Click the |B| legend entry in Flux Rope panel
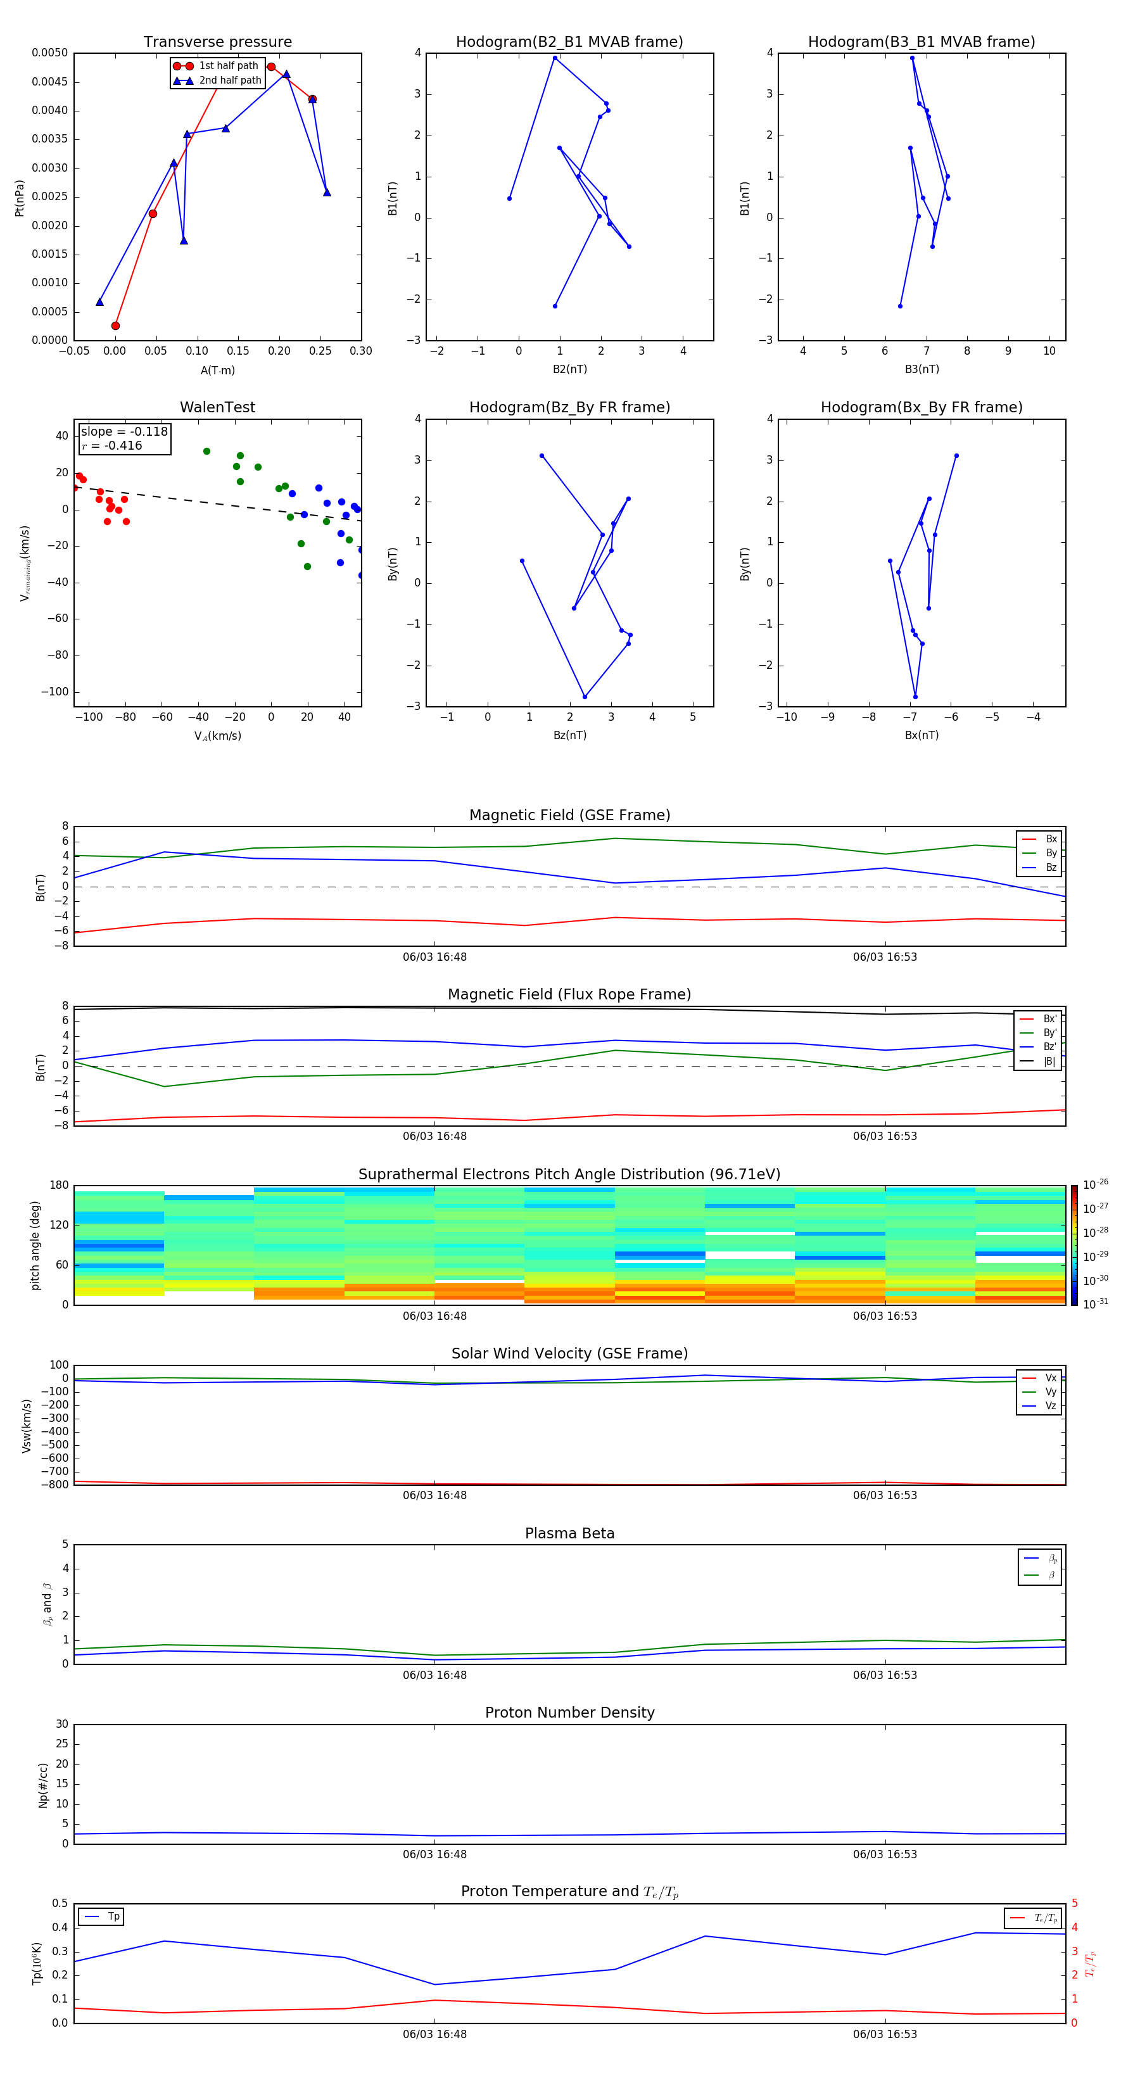 [1038, 1061]
